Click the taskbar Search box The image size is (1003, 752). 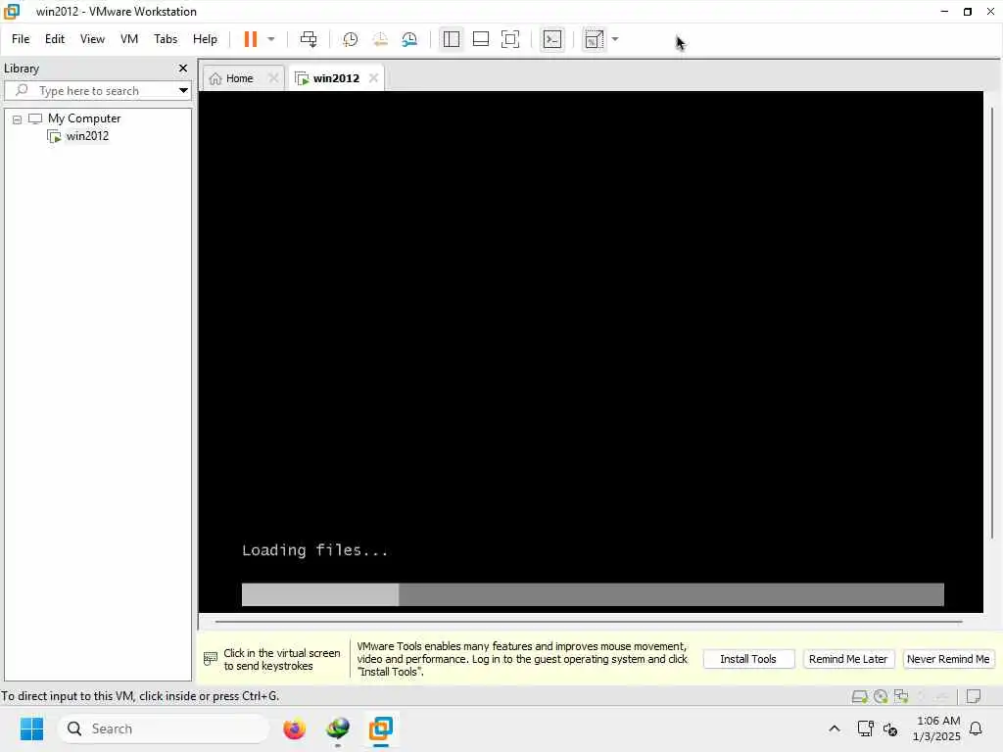pyautogui.click(x=165, y=728)
